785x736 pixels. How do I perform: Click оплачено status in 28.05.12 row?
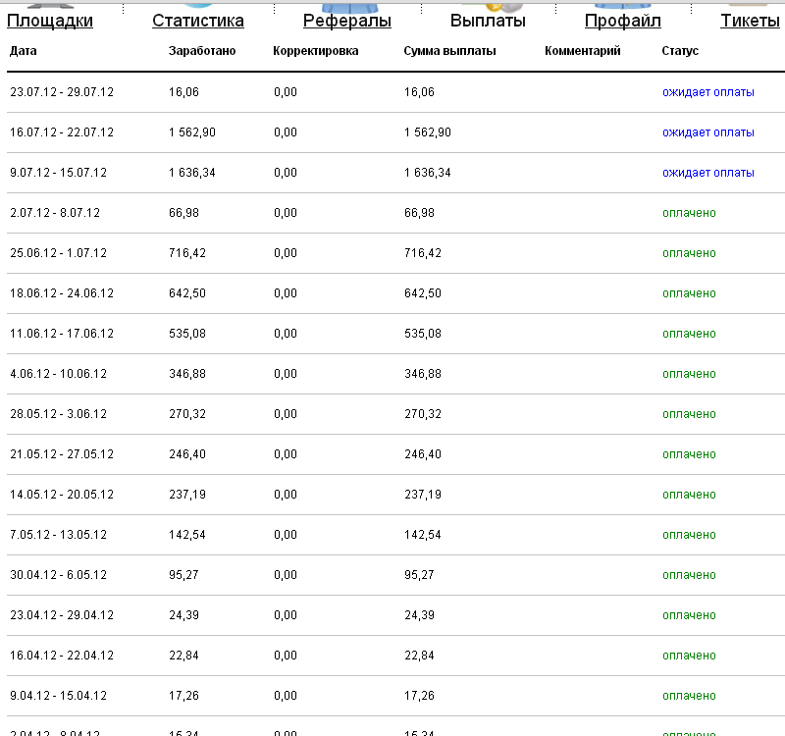click(690, 414)
